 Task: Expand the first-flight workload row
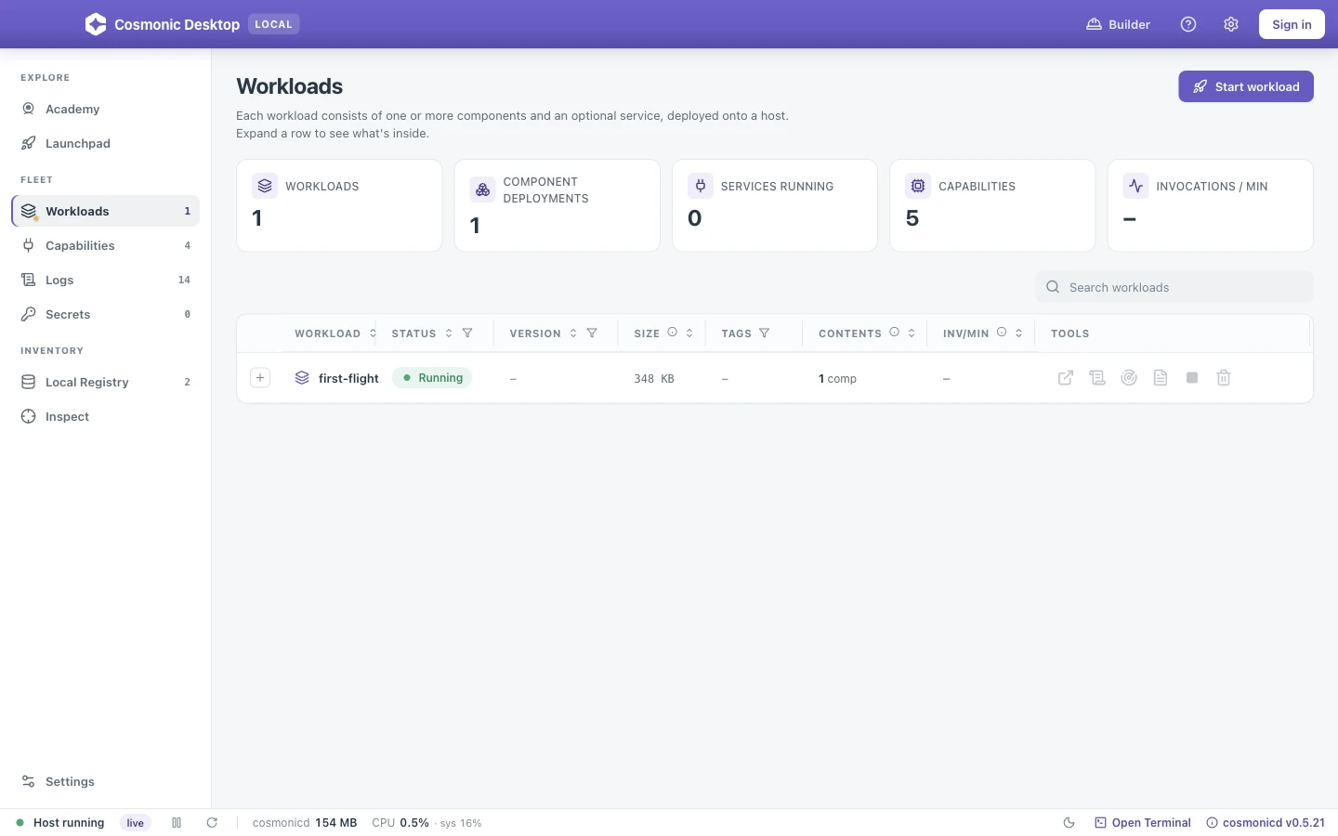260,378
